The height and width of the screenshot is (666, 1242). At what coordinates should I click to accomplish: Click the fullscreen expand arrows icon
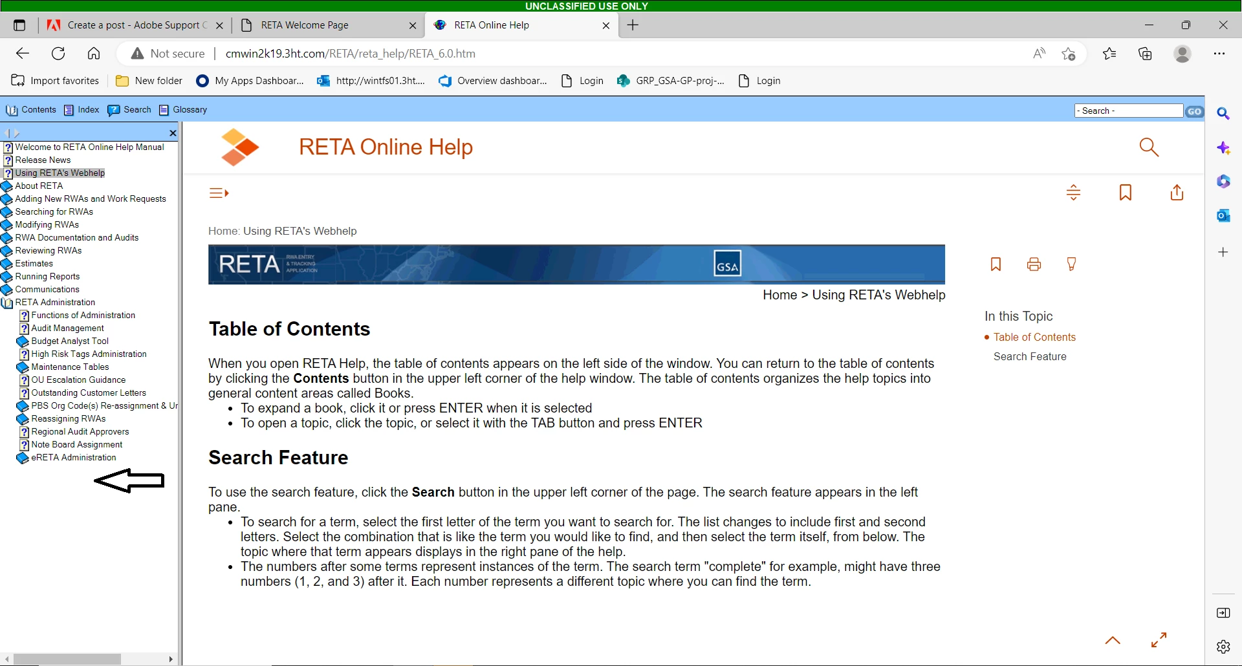coord(1159,640)
